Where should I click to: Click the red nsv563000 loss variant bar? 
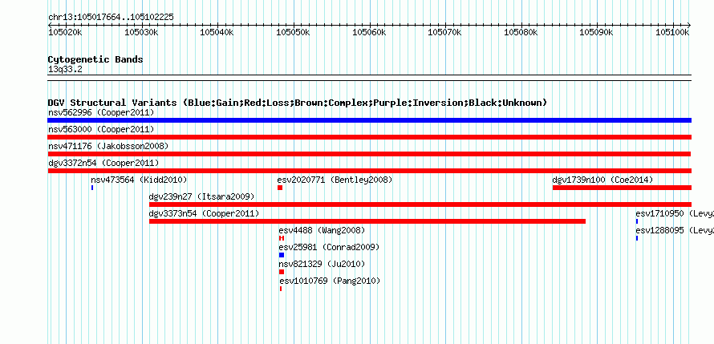[369, 137]
